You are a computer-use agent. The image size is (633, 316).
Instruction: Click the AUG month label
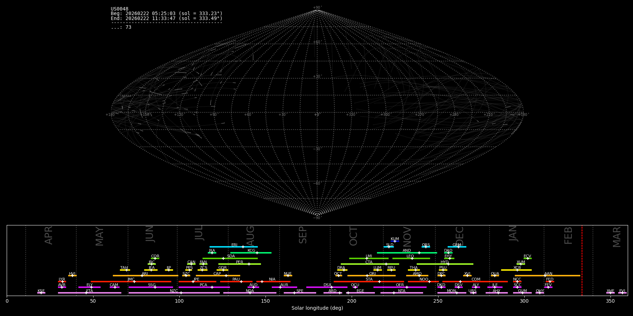250,236
